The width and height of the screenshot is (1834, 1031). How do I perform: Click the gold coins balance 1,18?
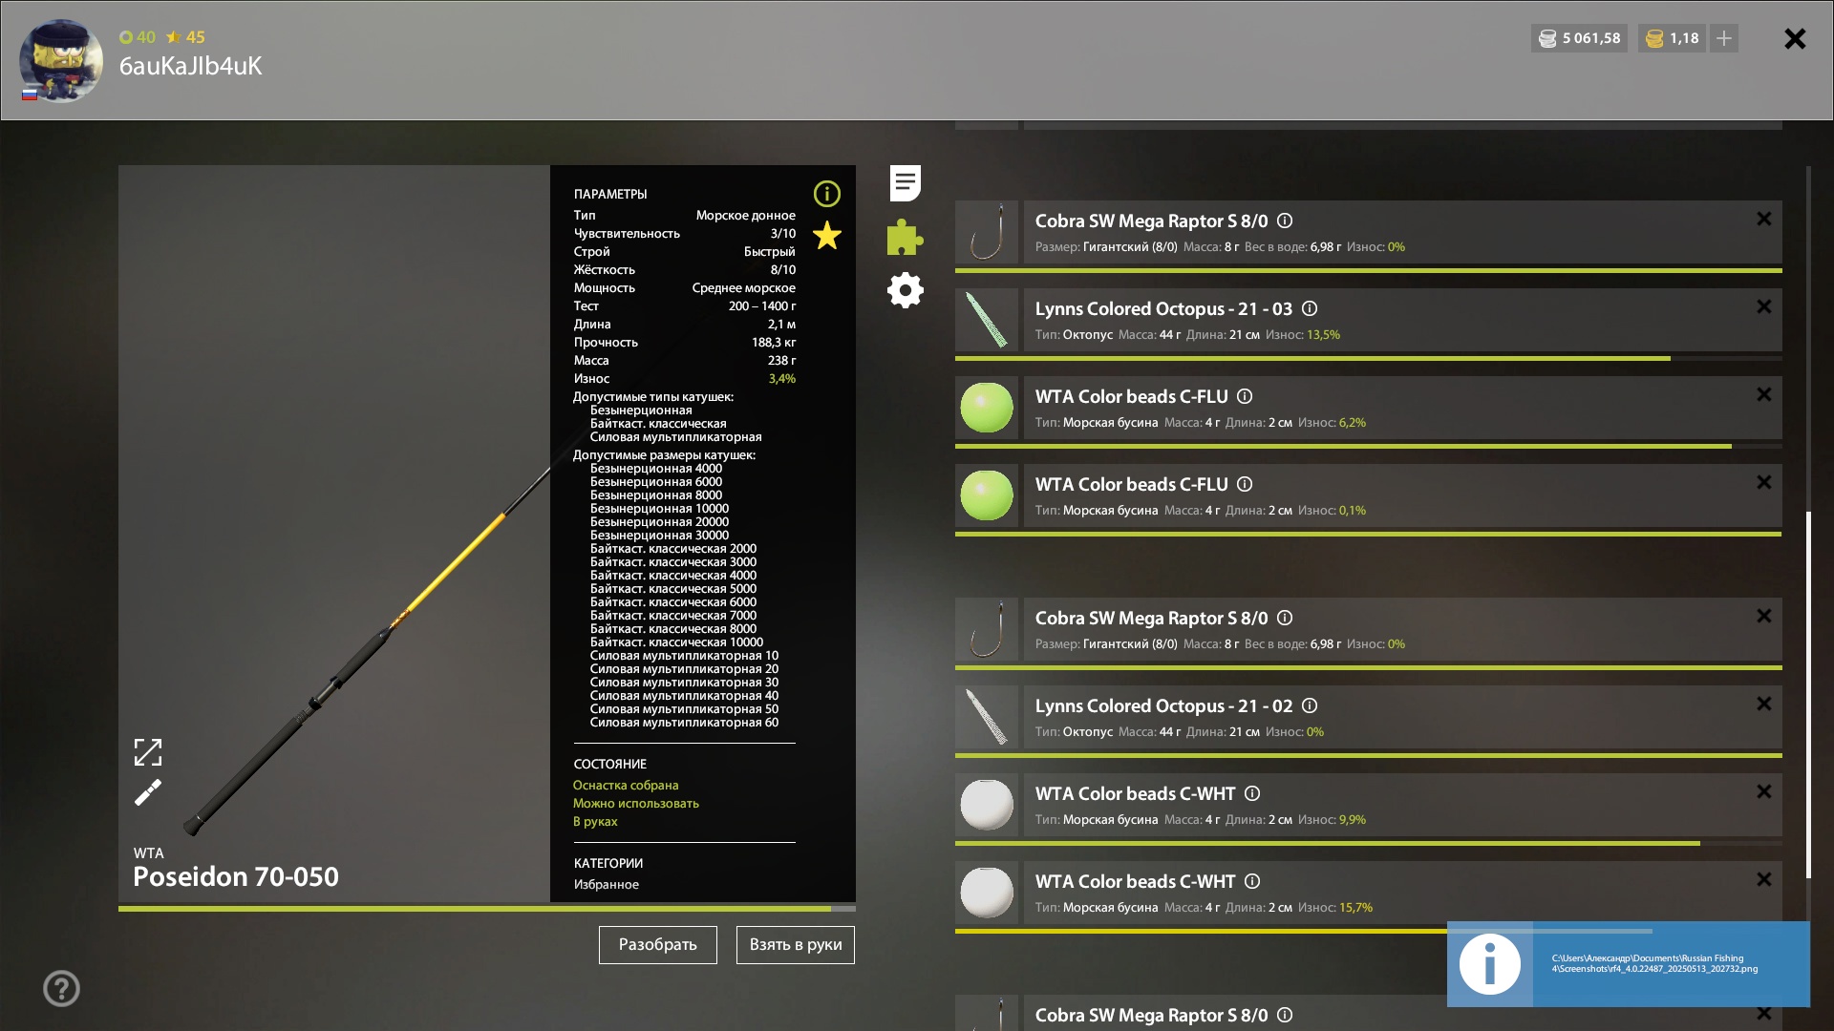coord(1673,38)
